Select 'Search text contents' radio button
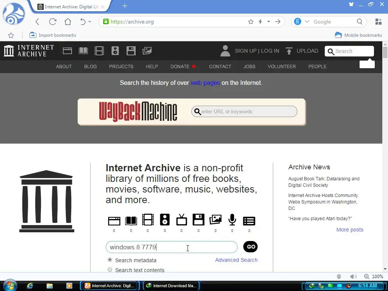 [x=110, y=270]
